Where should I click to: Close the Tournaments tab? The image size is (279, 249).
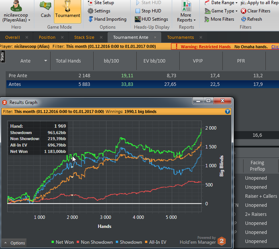201,37
